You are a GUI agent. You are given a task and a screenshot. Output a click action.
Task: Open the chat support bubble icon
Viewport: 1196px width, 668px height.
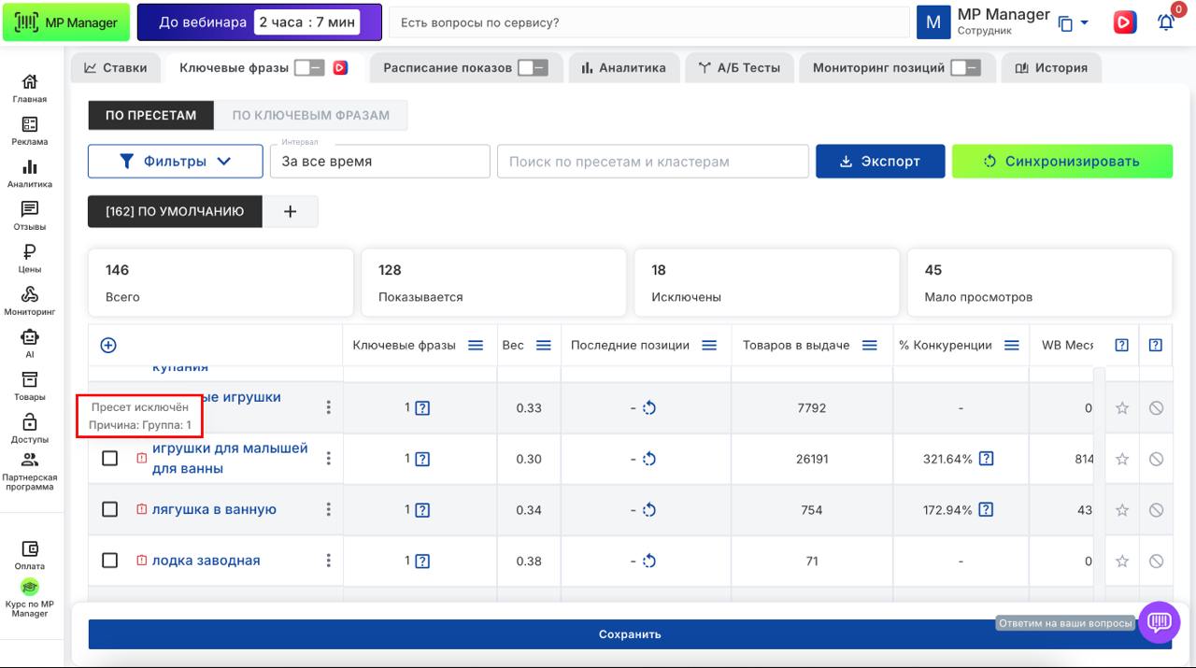[x=1159, y=621]
